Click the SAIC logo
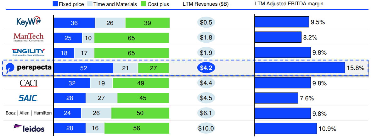Viewport: 371px width, 138px height. point(28,98)
